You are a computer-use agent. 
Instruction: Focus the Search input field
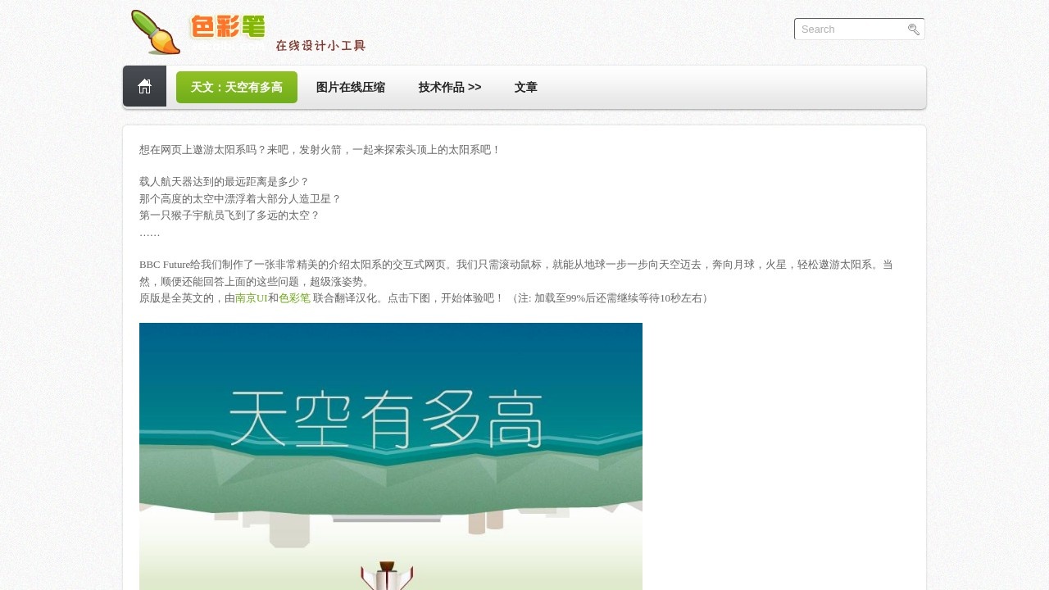click(x=851, y=29)
